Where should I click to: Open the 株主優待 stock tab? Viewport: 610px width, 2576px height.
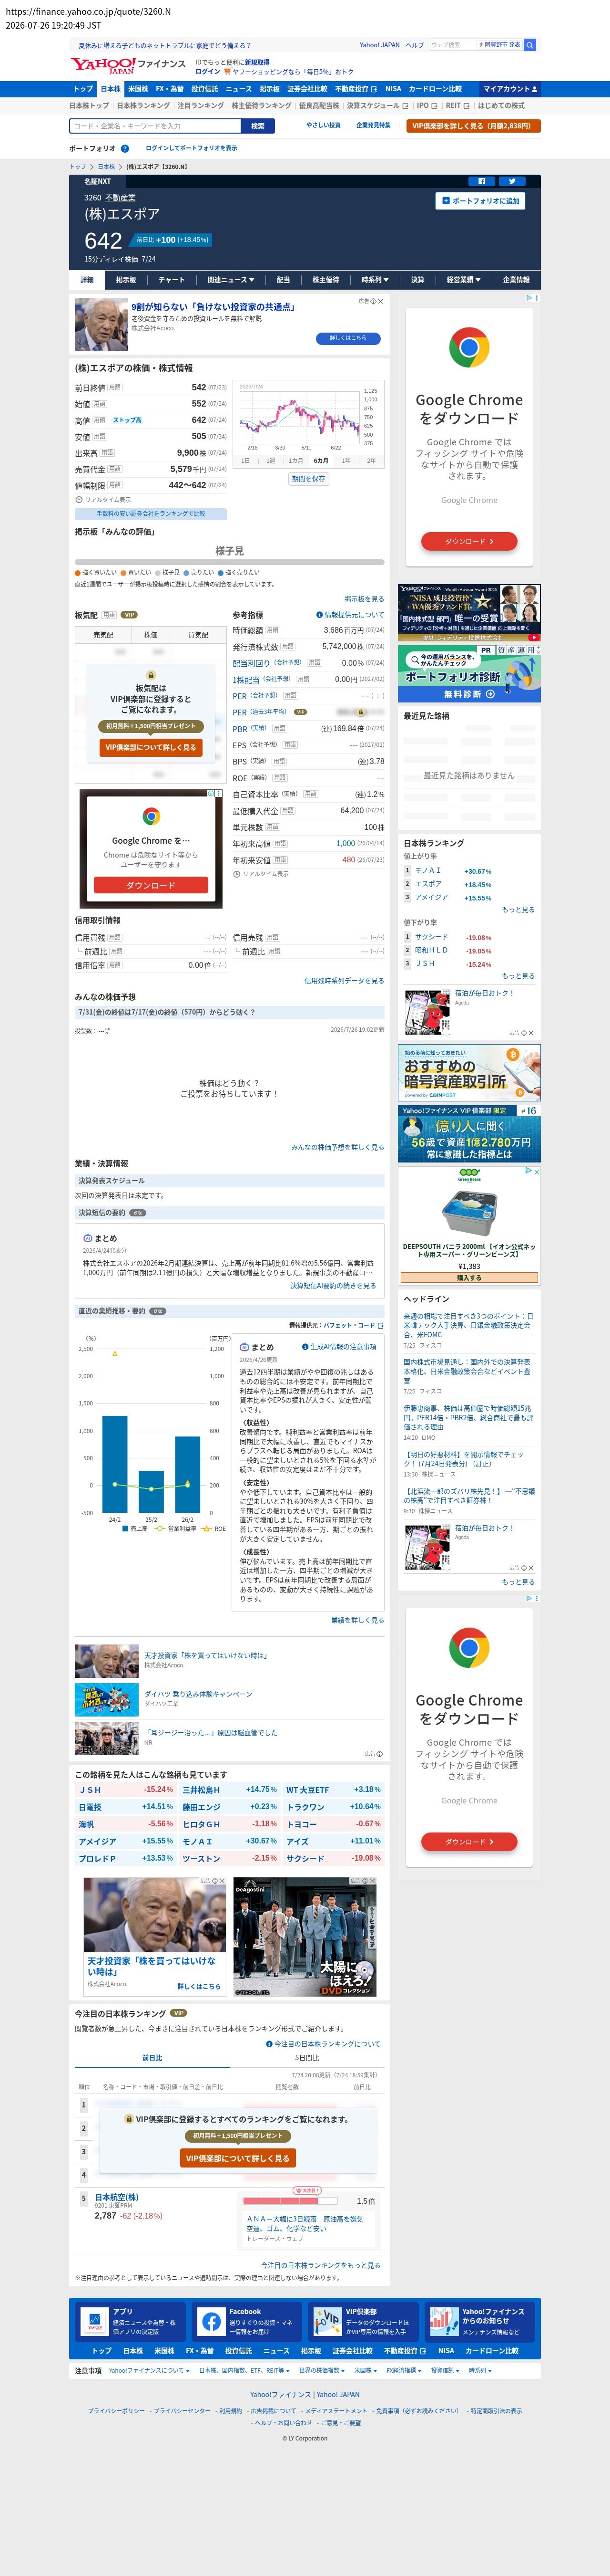point(325,280)
